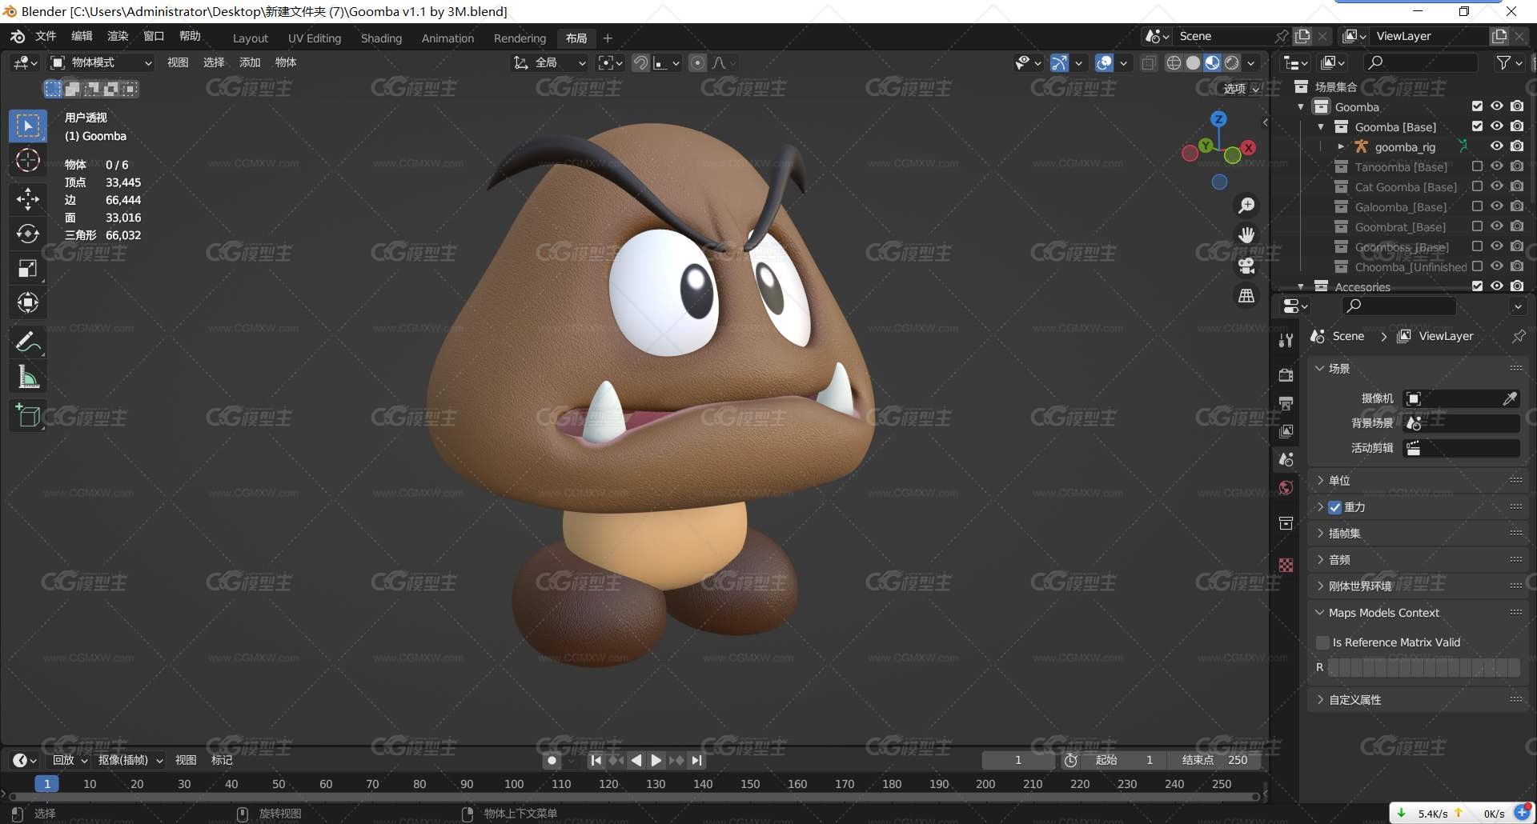Open the Output properties tab
The height and width of the screenshot is (824, 1537).
click(x=1286, y=403)
